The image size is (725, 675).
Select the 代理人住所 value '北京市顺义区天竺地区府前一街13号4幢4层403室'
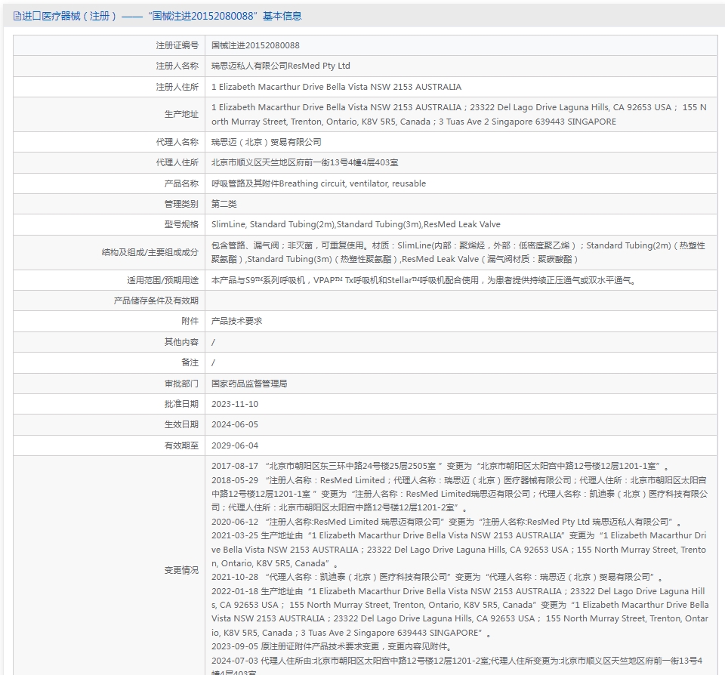coord(304,162)
